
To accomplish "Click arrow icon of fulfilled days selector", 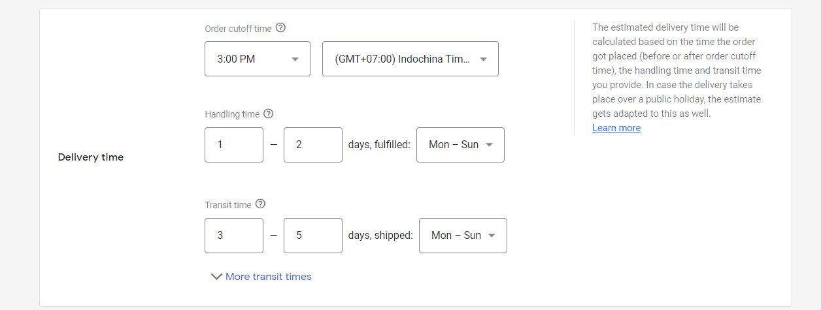I will click(x=490, y=145).
